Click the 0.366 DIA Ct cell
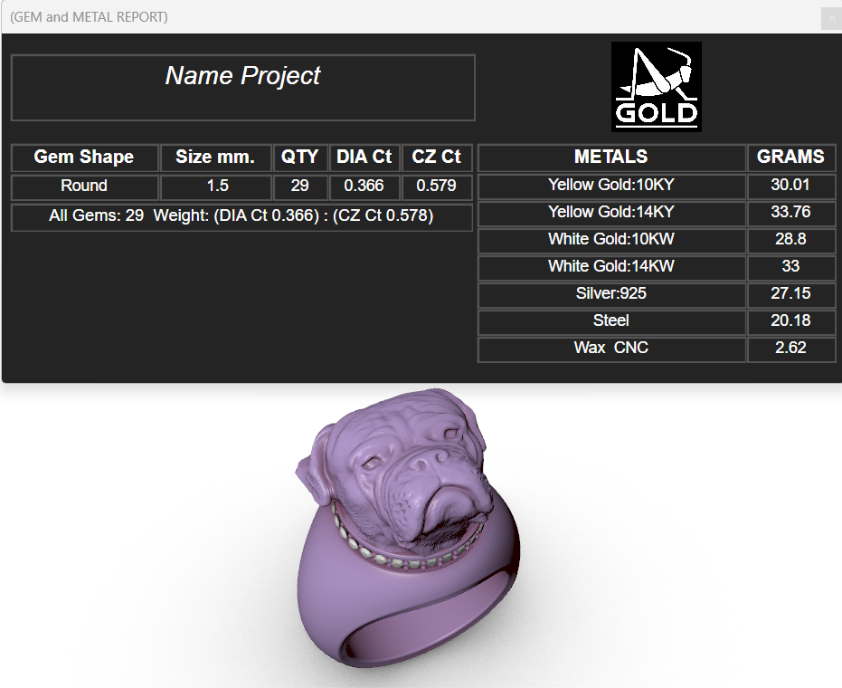 pyautogui.click(x=364, y=186)
